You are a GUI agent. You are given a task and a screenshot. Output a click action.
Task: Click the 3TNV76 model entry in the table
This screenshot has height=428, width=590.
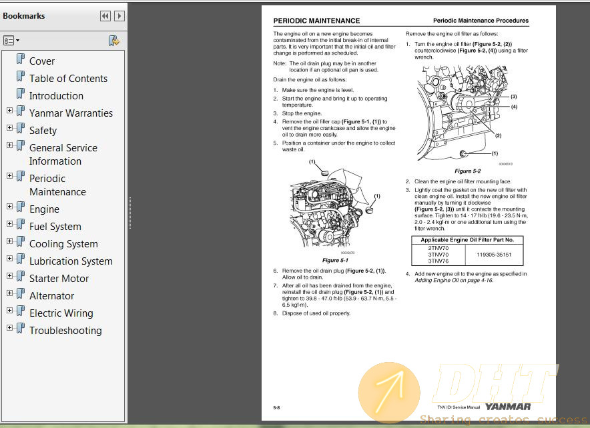tap(438, 261)
